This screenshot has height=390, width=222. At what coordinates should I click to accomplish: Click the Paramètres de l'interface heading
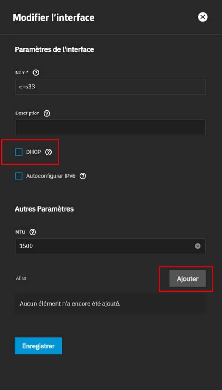54,49
